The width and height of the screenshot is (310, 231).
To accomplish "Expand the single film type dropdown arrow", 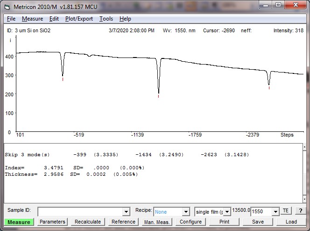I will tap(227, 212).
